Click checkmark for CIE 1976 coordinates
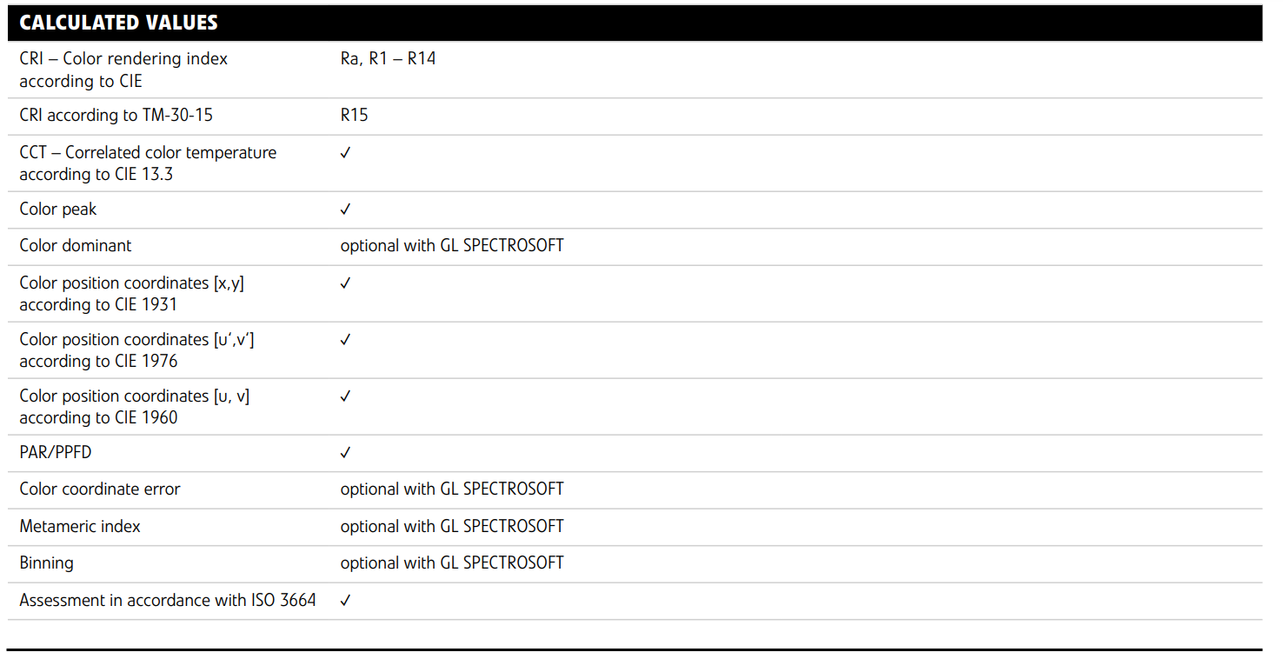 345,340
